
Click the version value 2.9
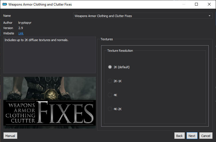tap(21, 28)
